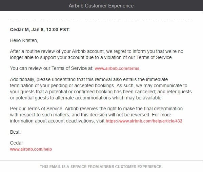Click the 'Cedar M, Jan 8, 13:00 PST' heading
The height and width of the screenshot is (172, 203).
[x=40, y=30]
